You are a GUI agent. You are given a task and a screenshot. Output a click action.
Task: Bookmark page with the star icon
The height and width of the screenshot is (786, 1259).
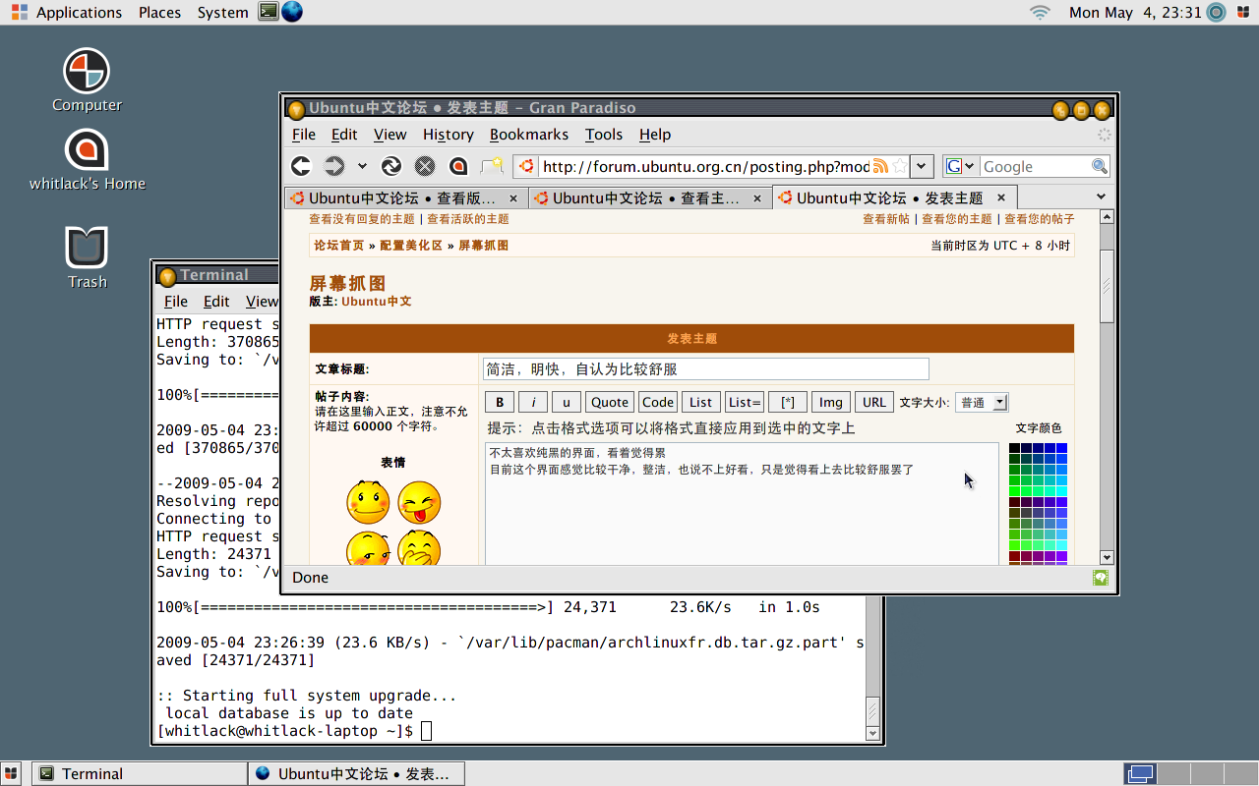click(899, 166)
